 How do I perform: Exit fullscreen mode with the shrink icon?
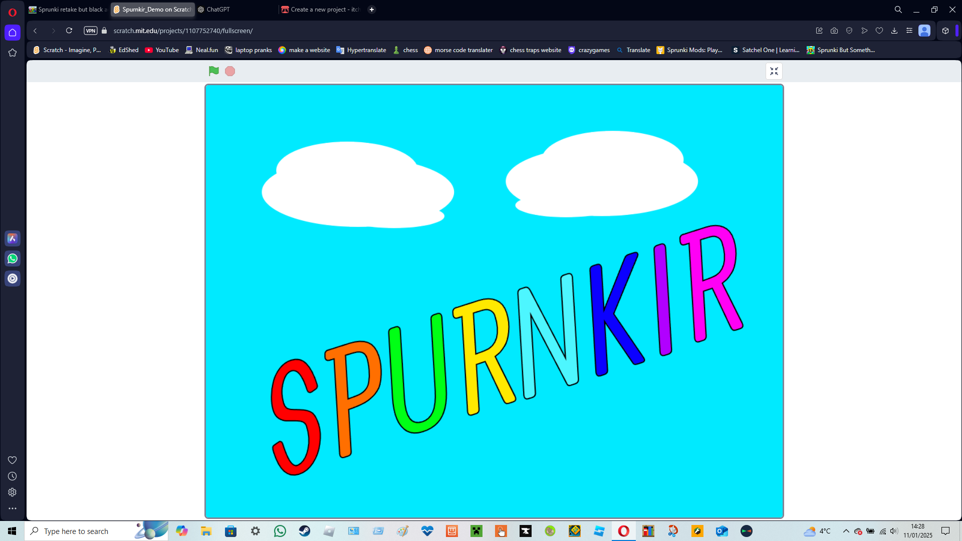tap(774, 71)
